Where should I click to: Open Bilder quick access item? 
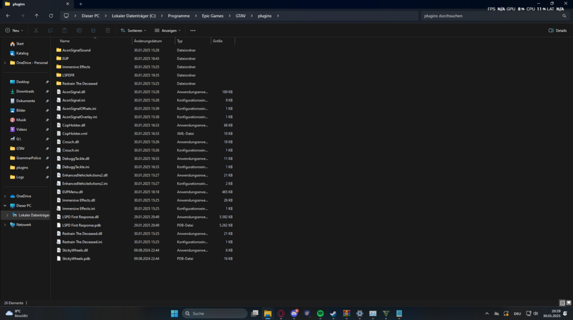click(21, 110)
